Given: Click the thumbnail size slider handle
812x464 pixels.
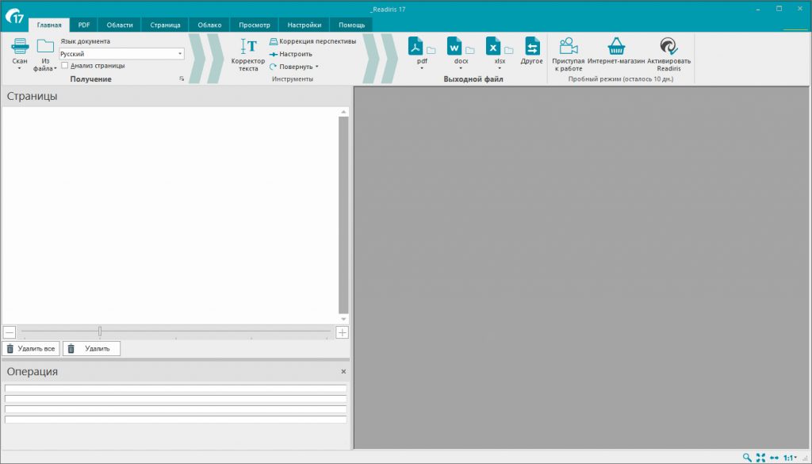Looking at the screenshot, I should (x=100, y=332).
